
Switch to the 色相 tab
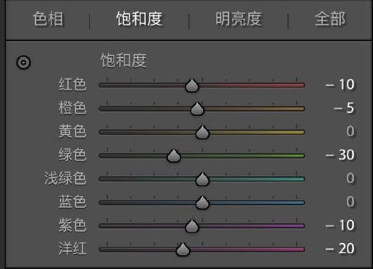[x=48, y=19]
